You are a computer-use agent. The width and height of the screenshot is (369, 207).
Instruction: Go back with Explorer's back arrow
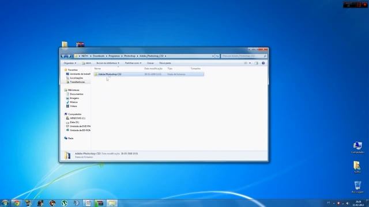(63, 56)
